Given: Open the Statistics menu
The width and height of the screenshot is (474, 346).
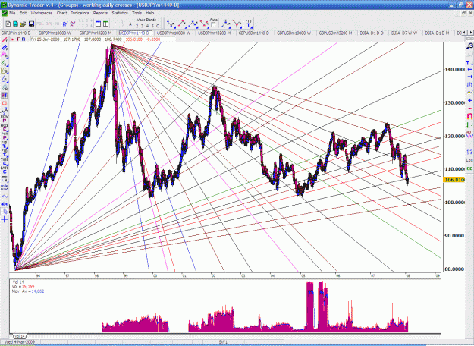Looking at the screenshot, I should point(120,13).
